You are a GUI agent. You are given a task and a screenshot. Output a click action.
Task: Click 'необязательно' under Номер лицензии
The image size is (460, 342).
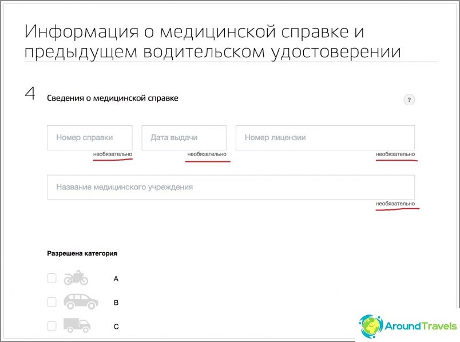[395, 154]
